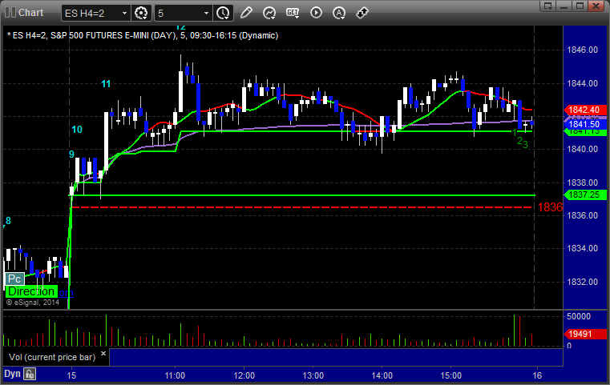Screen dimensions: 610x385
Task: Click the Chart title label
Action: [31, 13]
